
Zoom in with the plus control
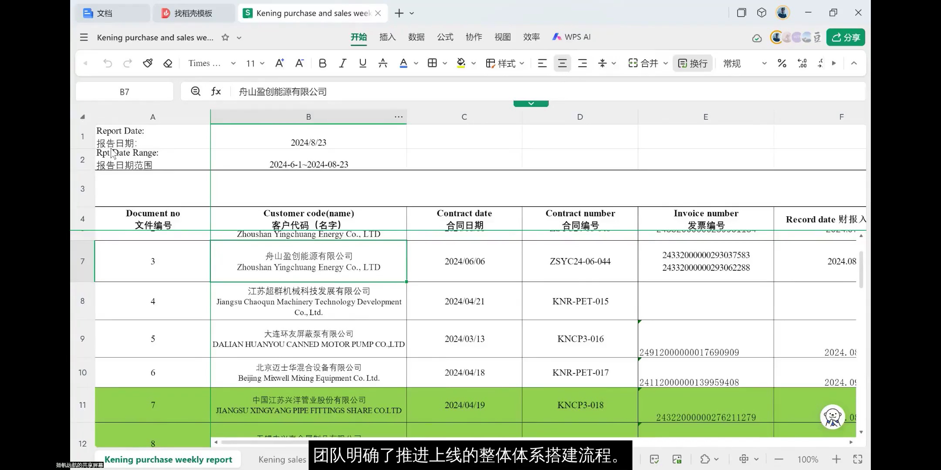pos(836,459)
